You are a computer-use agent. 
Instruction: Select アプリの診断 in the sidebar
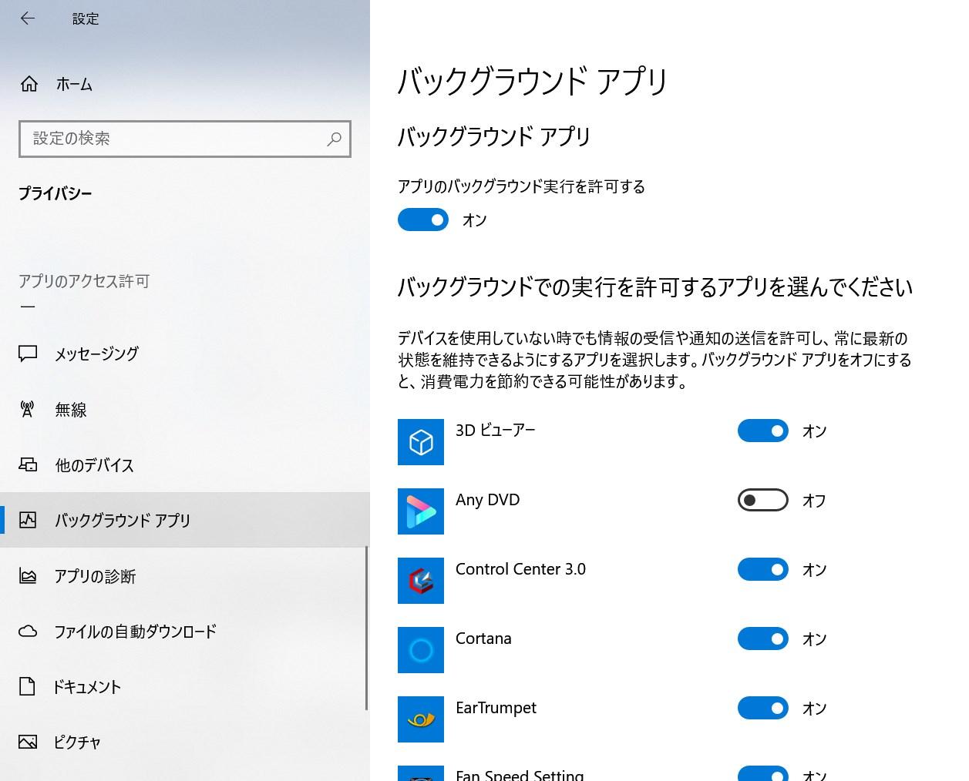pyautogui.click(x=93, y=576)
